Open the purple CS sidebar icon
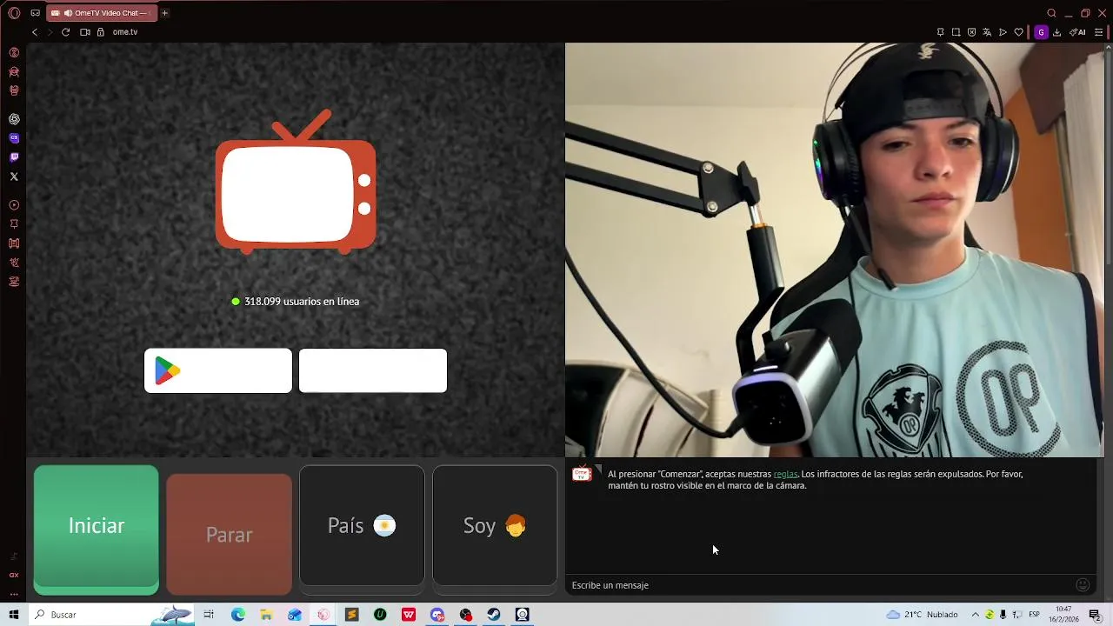The height and width of the screenshot is (626, 1113). (14, 138)
